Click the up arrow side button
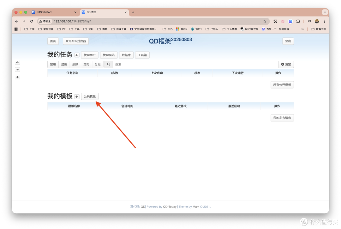The height and width of the screenshot is (229, 341). [18, 62]
